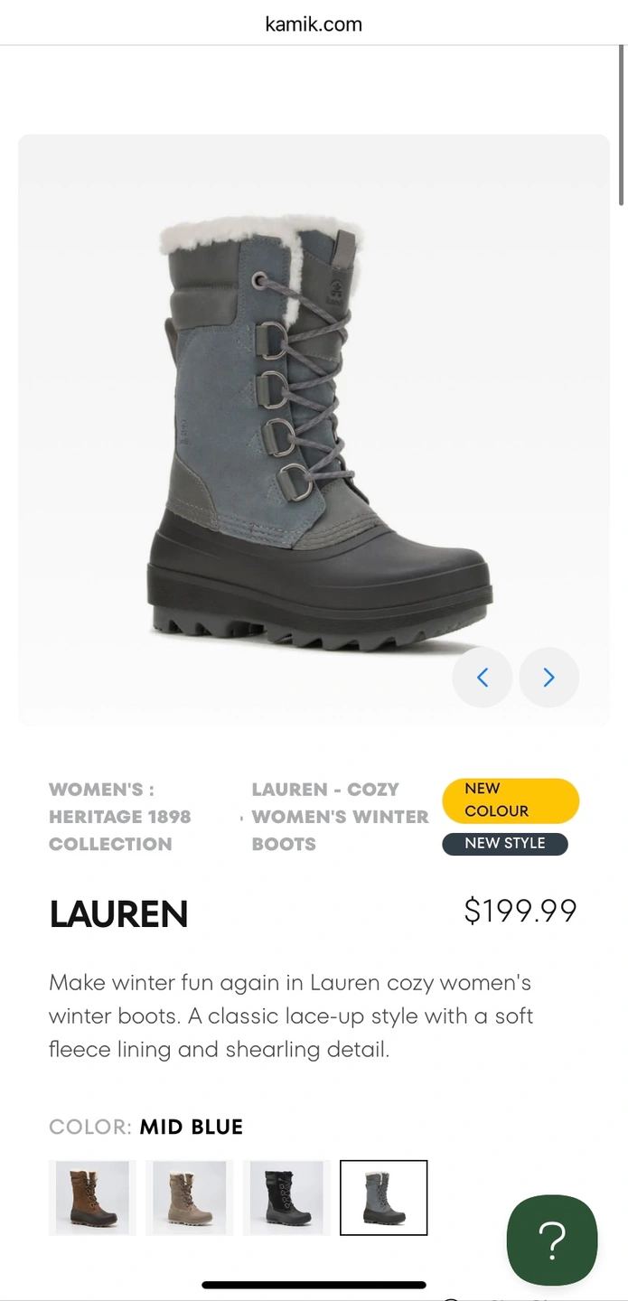Open Lauren Cozy Women's Winter Boots breadcrumb
The width and height of the screenshot is (628, 1301).
[341, 817]
